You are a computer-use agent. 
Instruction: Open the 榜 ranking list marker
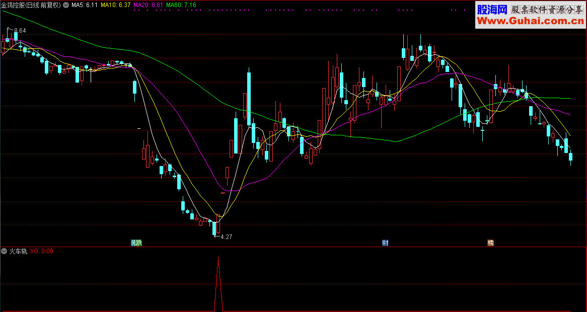coord(490,243)
